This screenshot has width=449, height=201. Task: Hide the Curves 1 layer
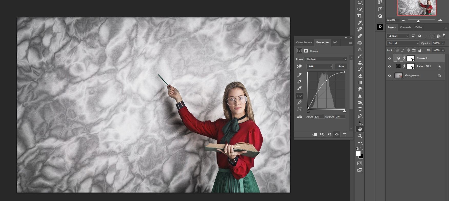pyautogui.click(x=390, y=58)
